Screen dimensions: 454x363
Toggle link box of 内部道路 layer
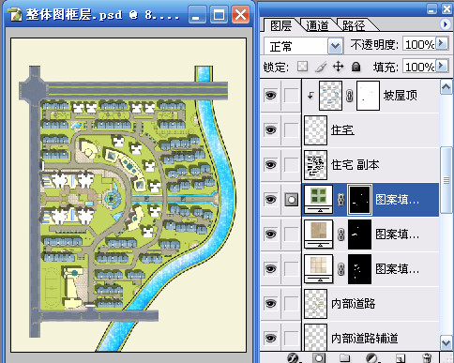coord(291,303)
